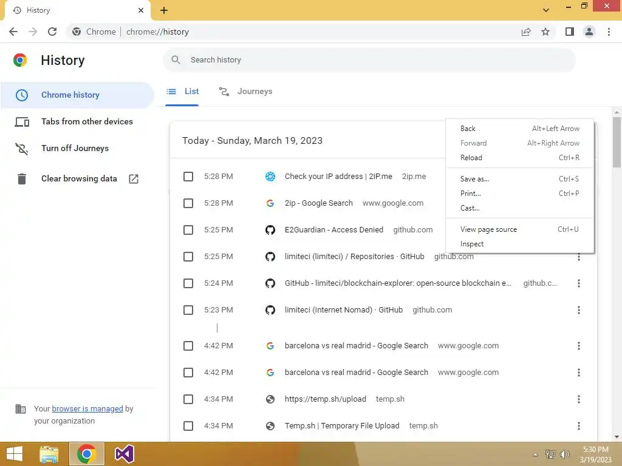
Task: Open E2Guardian - Access Denied history link
Action: pyautogui.click(x=334, y=230)
